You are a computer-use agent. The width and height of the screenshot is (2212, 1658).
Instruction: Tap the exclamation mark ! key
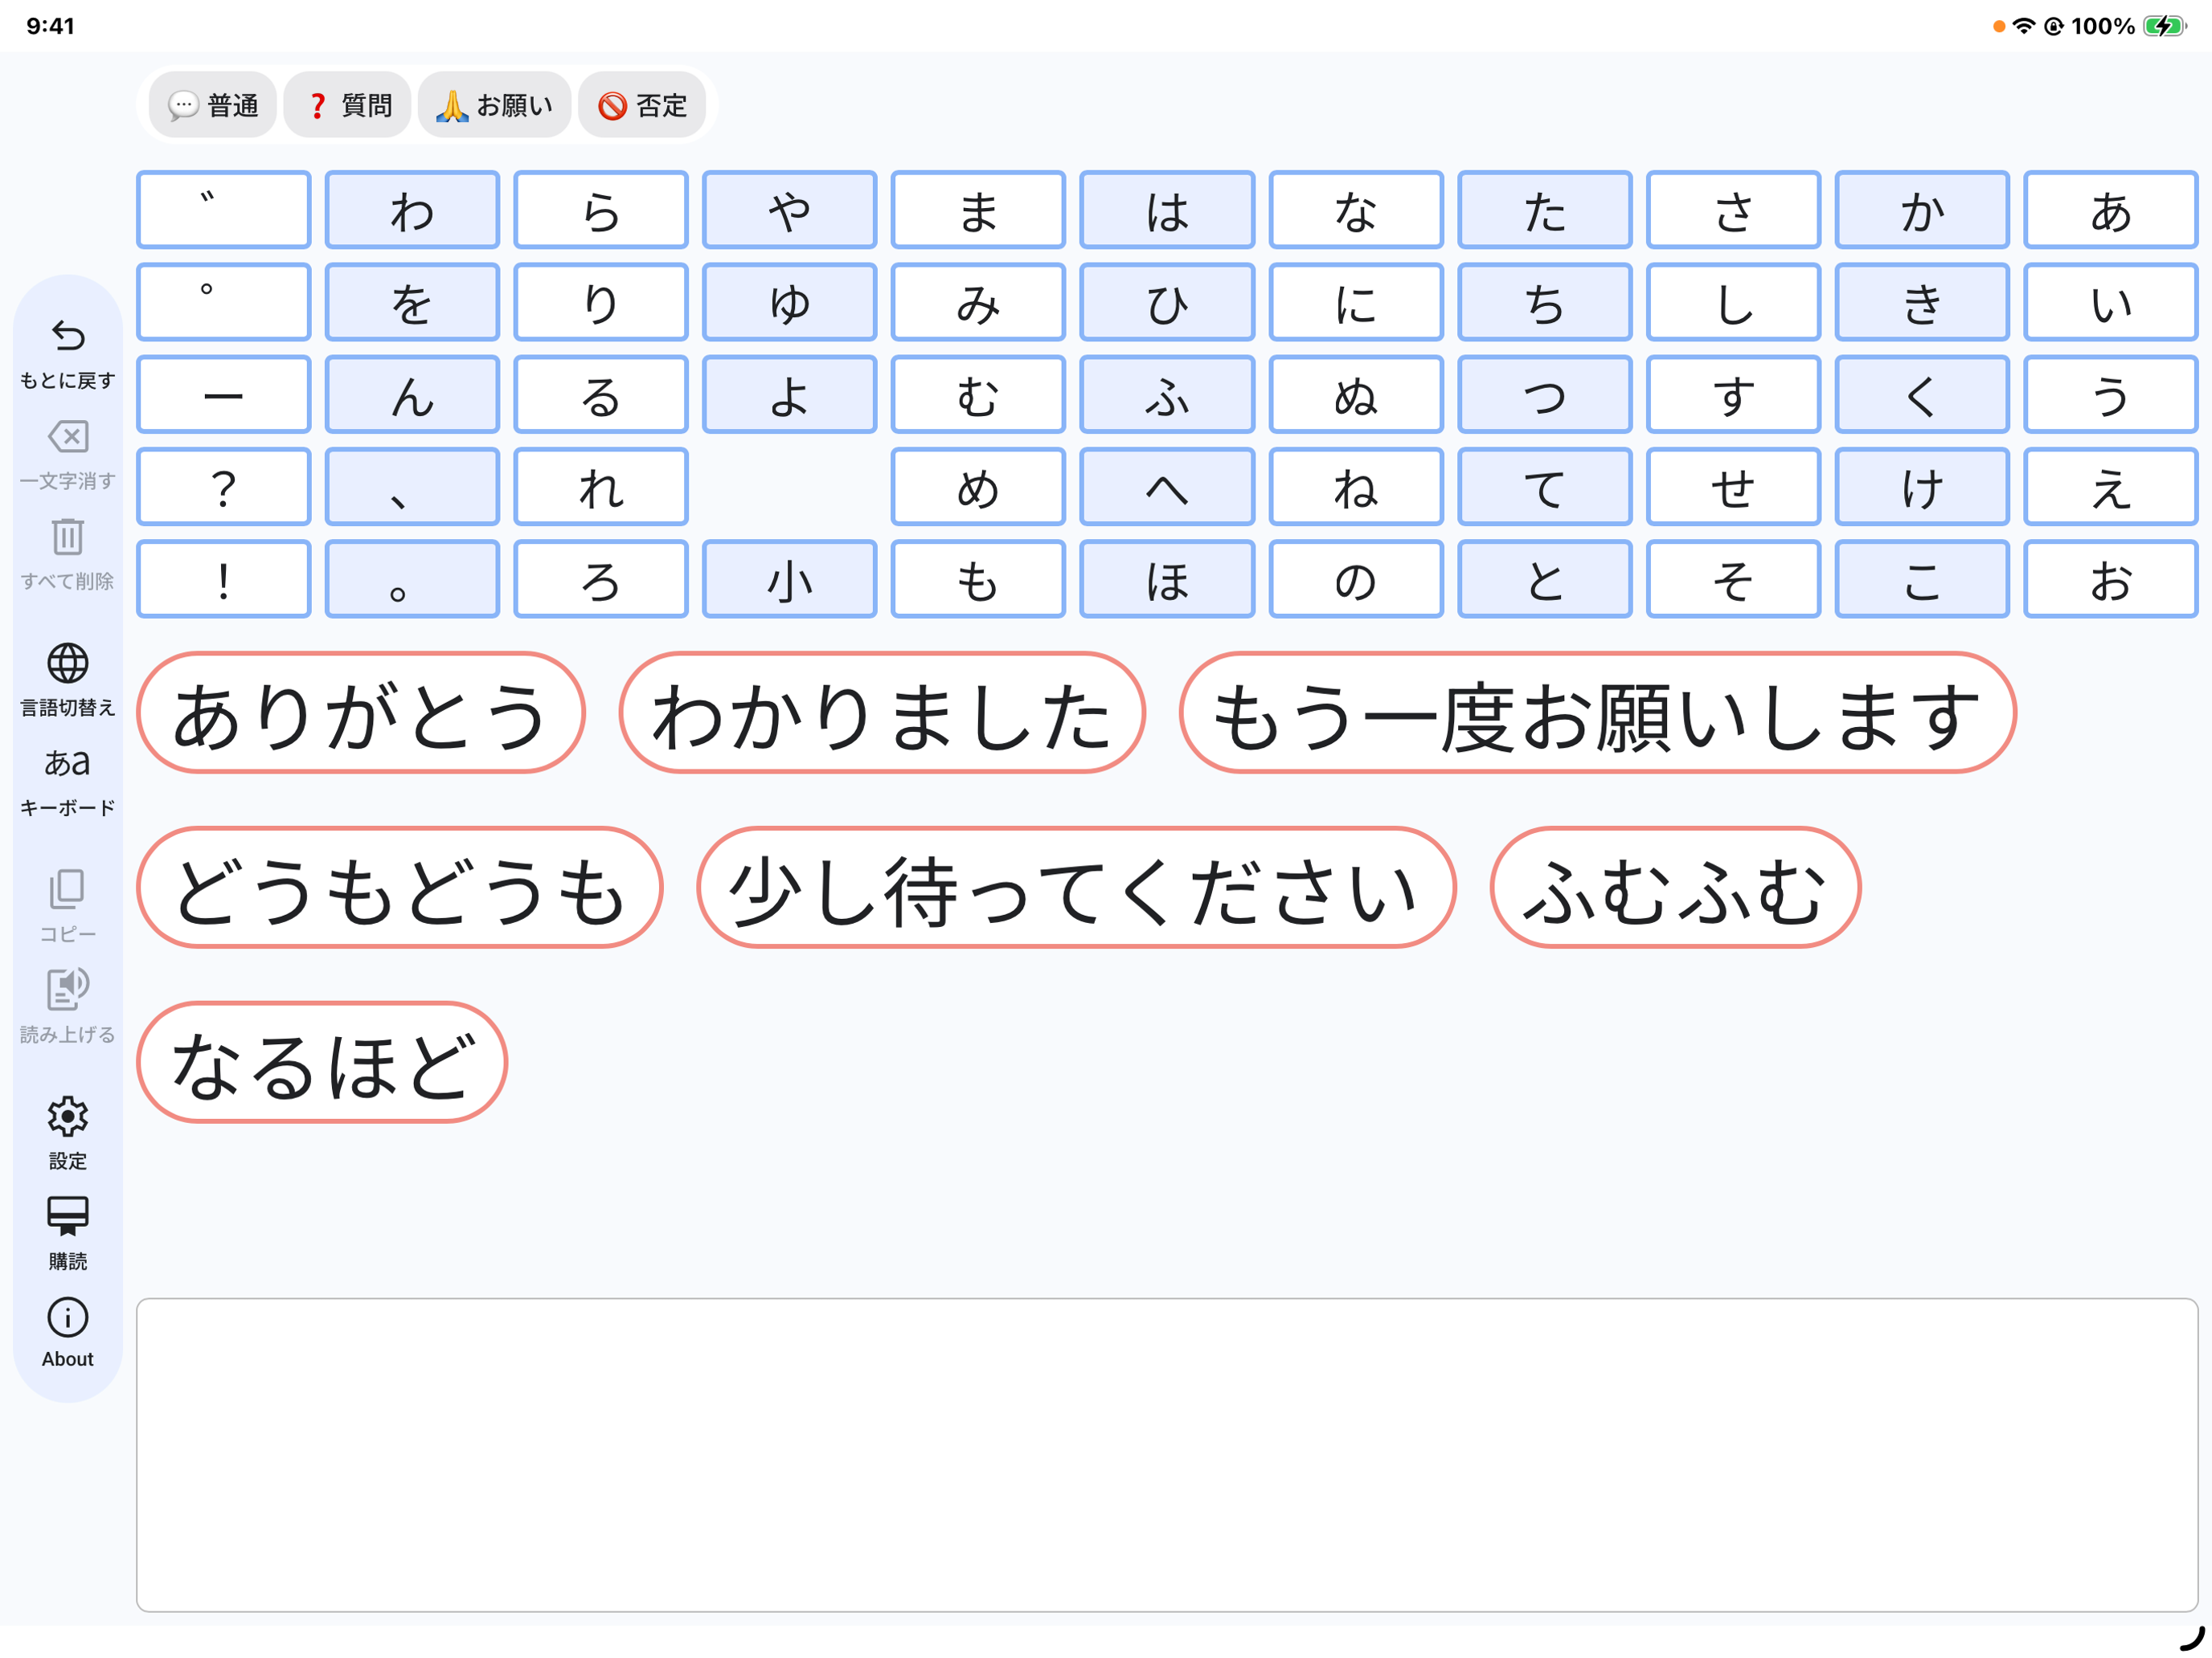pyautogui.click(x=224, y=580)
